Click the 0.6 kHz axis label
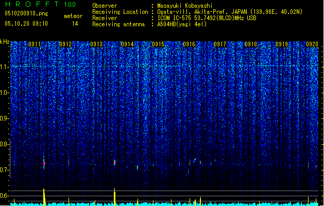 pyautogui.click(x=5, y=196)
